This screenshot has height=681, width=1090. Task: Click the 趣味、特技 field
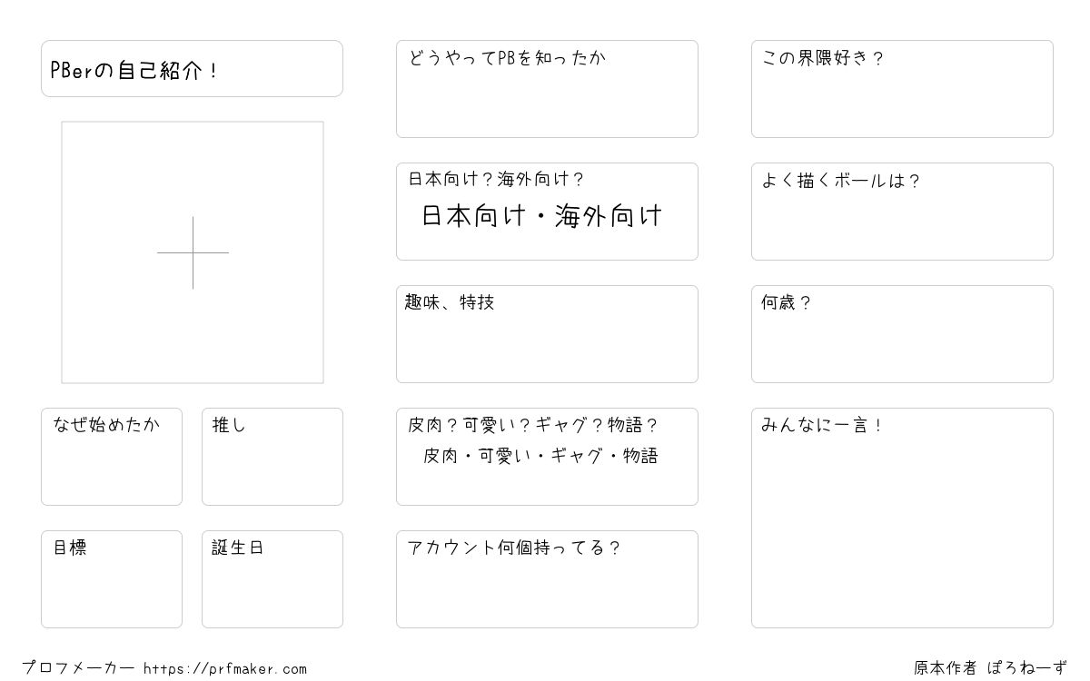coord(547,334)
